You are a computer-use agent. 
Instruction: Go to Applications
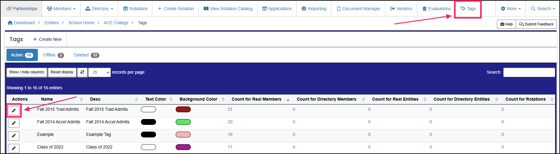277,9
